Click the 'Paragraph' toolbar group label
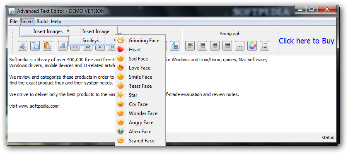The width and height of the screenshot is (348, 154). (x=230, y=34)
